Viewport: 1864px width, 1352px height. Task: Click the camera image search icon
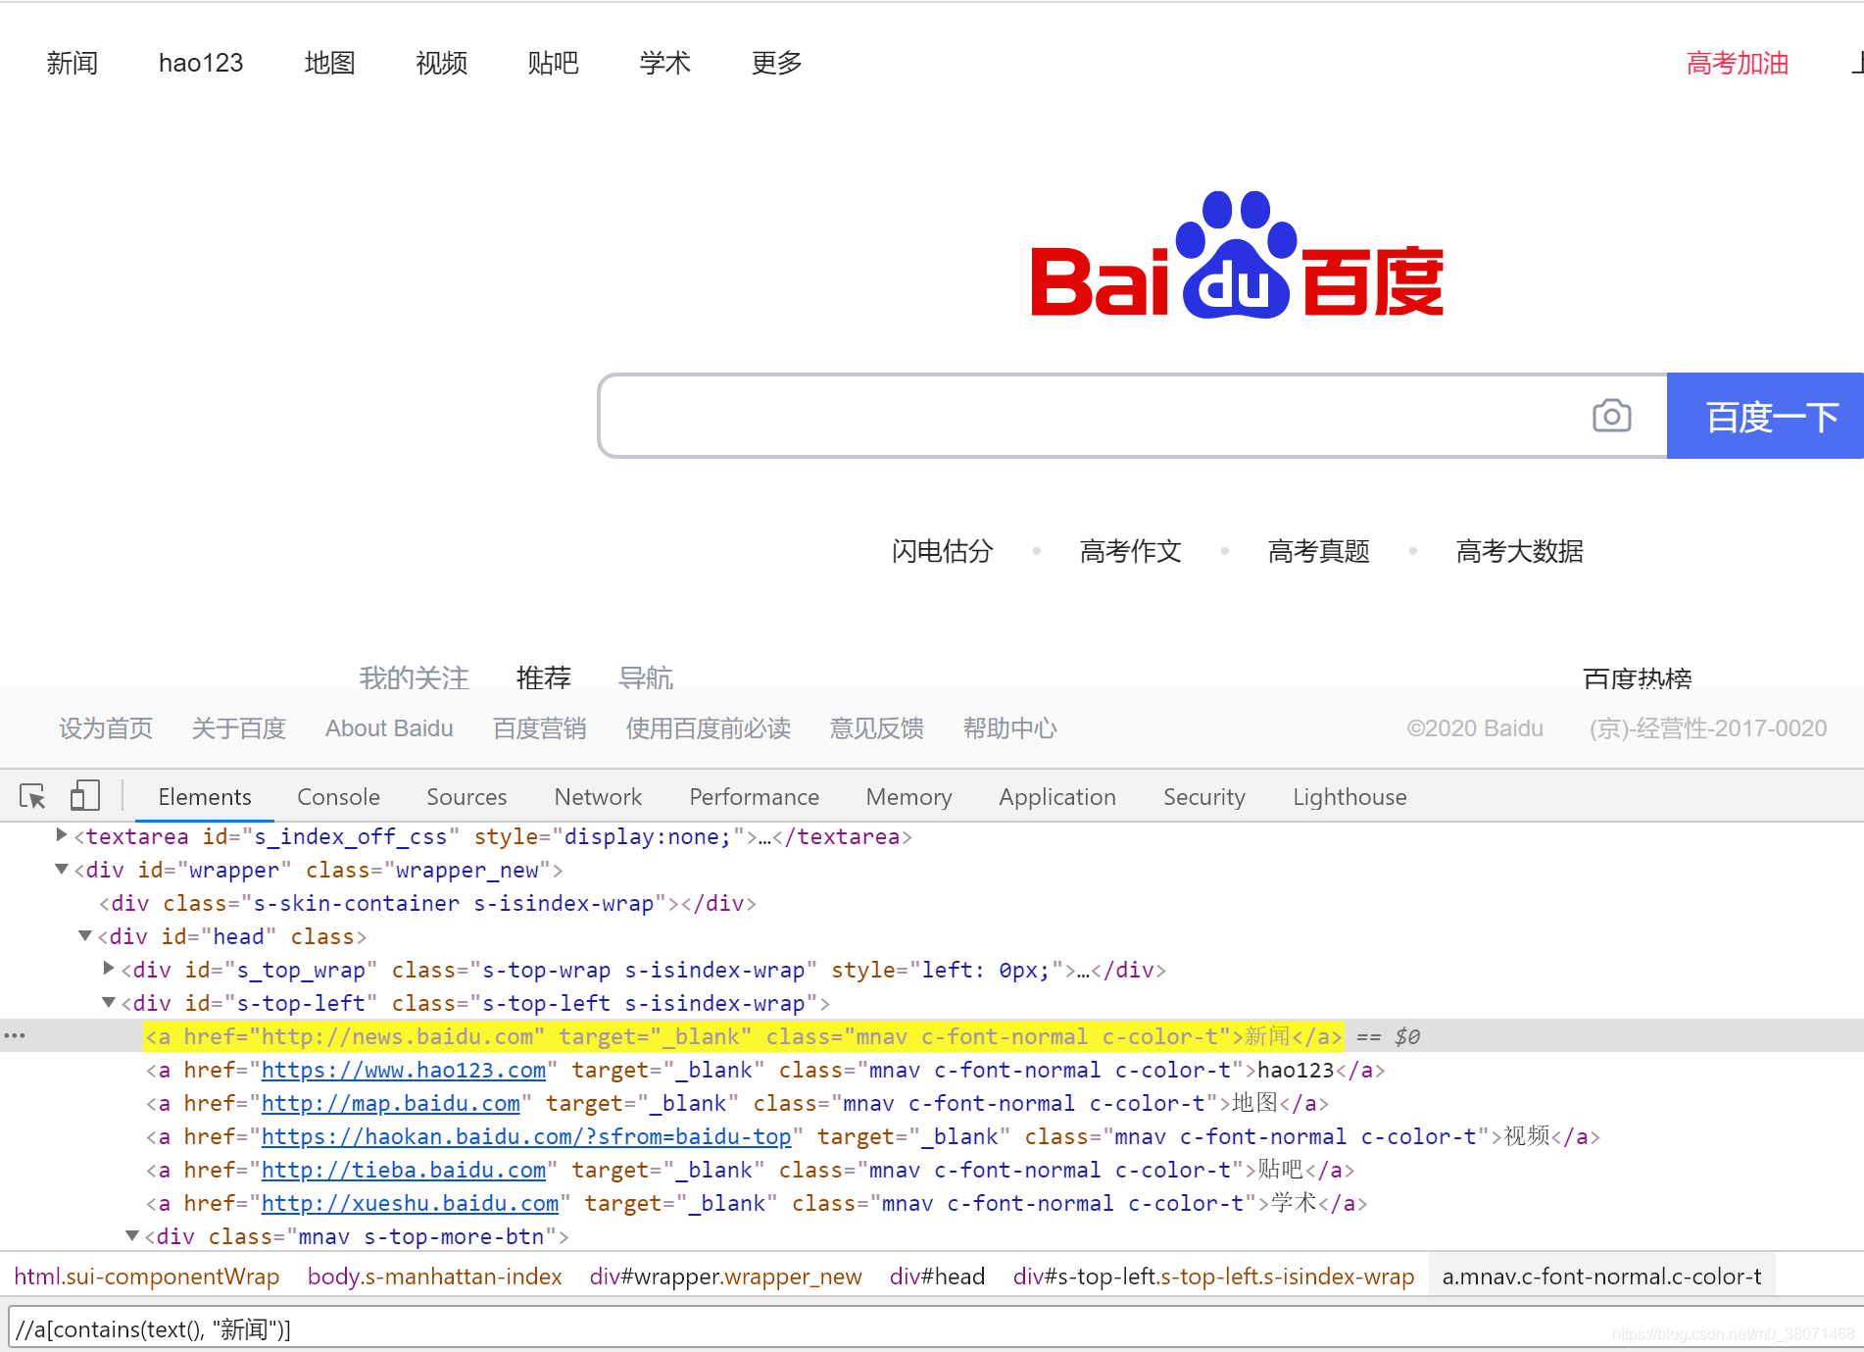pos(1611,416)
